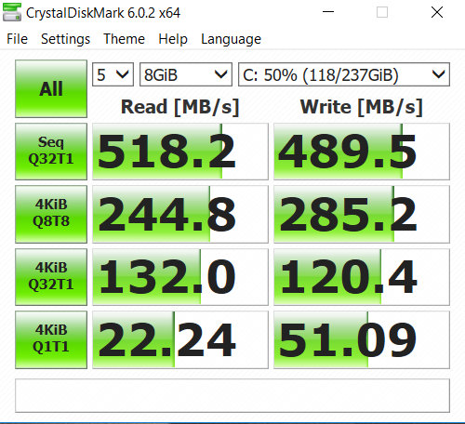Click the Seq read result 518.2
This screenshot has width=465, height=424.
click(180, 152)
